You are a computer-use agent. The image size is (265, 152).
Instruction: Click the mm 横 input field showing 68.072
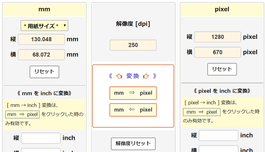[x=41, y=55]
